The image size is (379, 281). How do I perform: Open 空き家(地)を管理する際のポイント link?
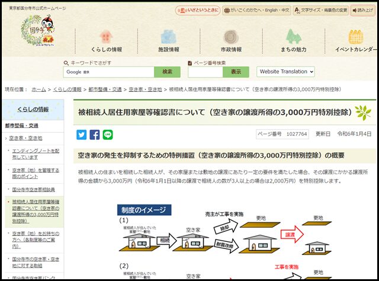(x=36, y=173)
